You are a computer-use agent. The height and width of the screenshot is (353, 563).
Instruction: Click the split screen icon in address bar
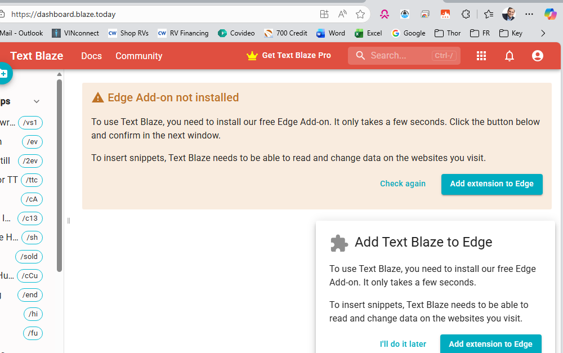click(324, 14)
